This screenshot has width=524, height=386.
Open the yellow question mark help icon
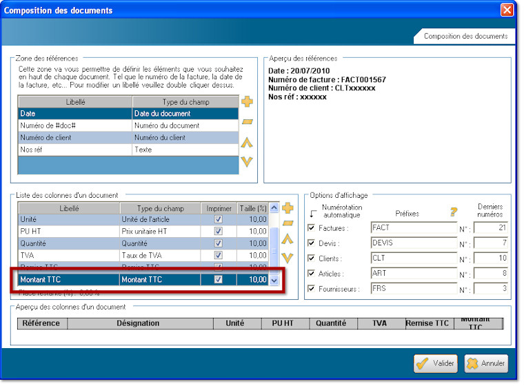pos(454,212)
